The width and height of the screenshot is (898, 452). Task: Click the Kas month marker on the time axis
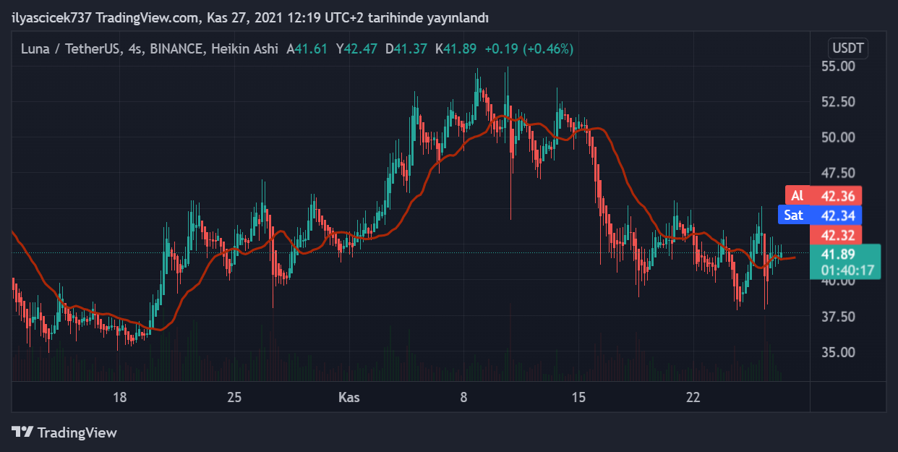[349, 397]
